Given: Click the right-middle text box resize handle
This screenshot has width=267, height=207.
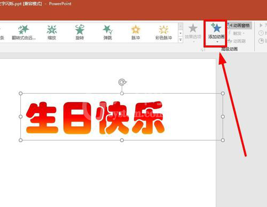Looking at the screenshot, I should click(223, 117).
